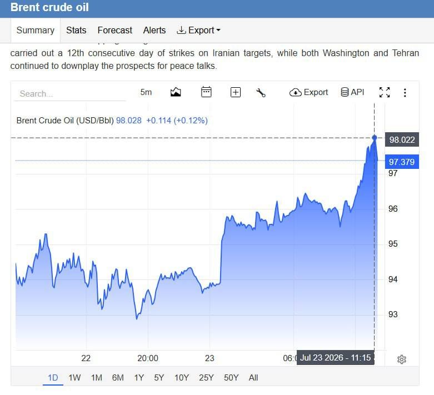Open the chart type icon

point(176,92)
